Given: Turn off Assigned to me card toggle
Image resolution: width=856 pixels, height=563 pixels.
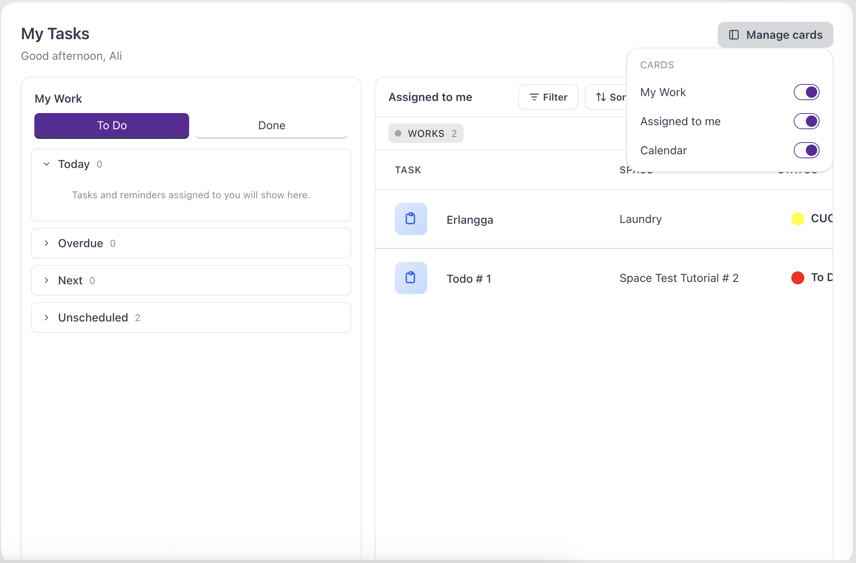Looking at the screenshot, I should [806, 121].
